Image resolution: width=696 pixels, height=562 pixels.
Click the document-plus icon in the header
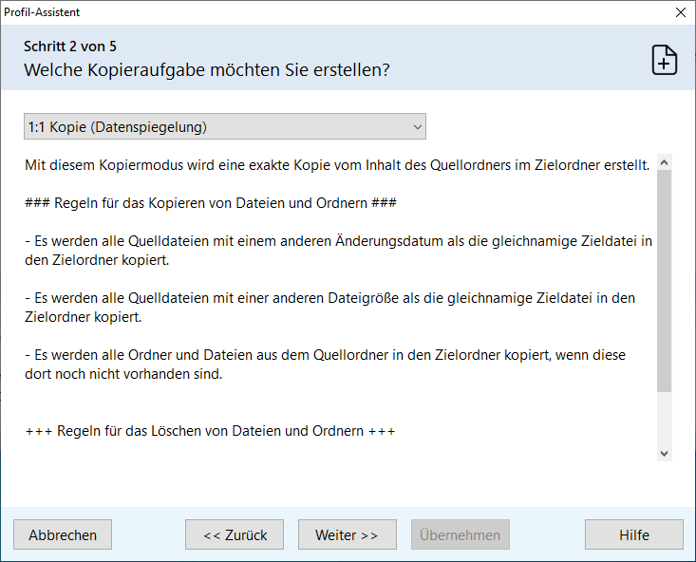tap(665, 59)
